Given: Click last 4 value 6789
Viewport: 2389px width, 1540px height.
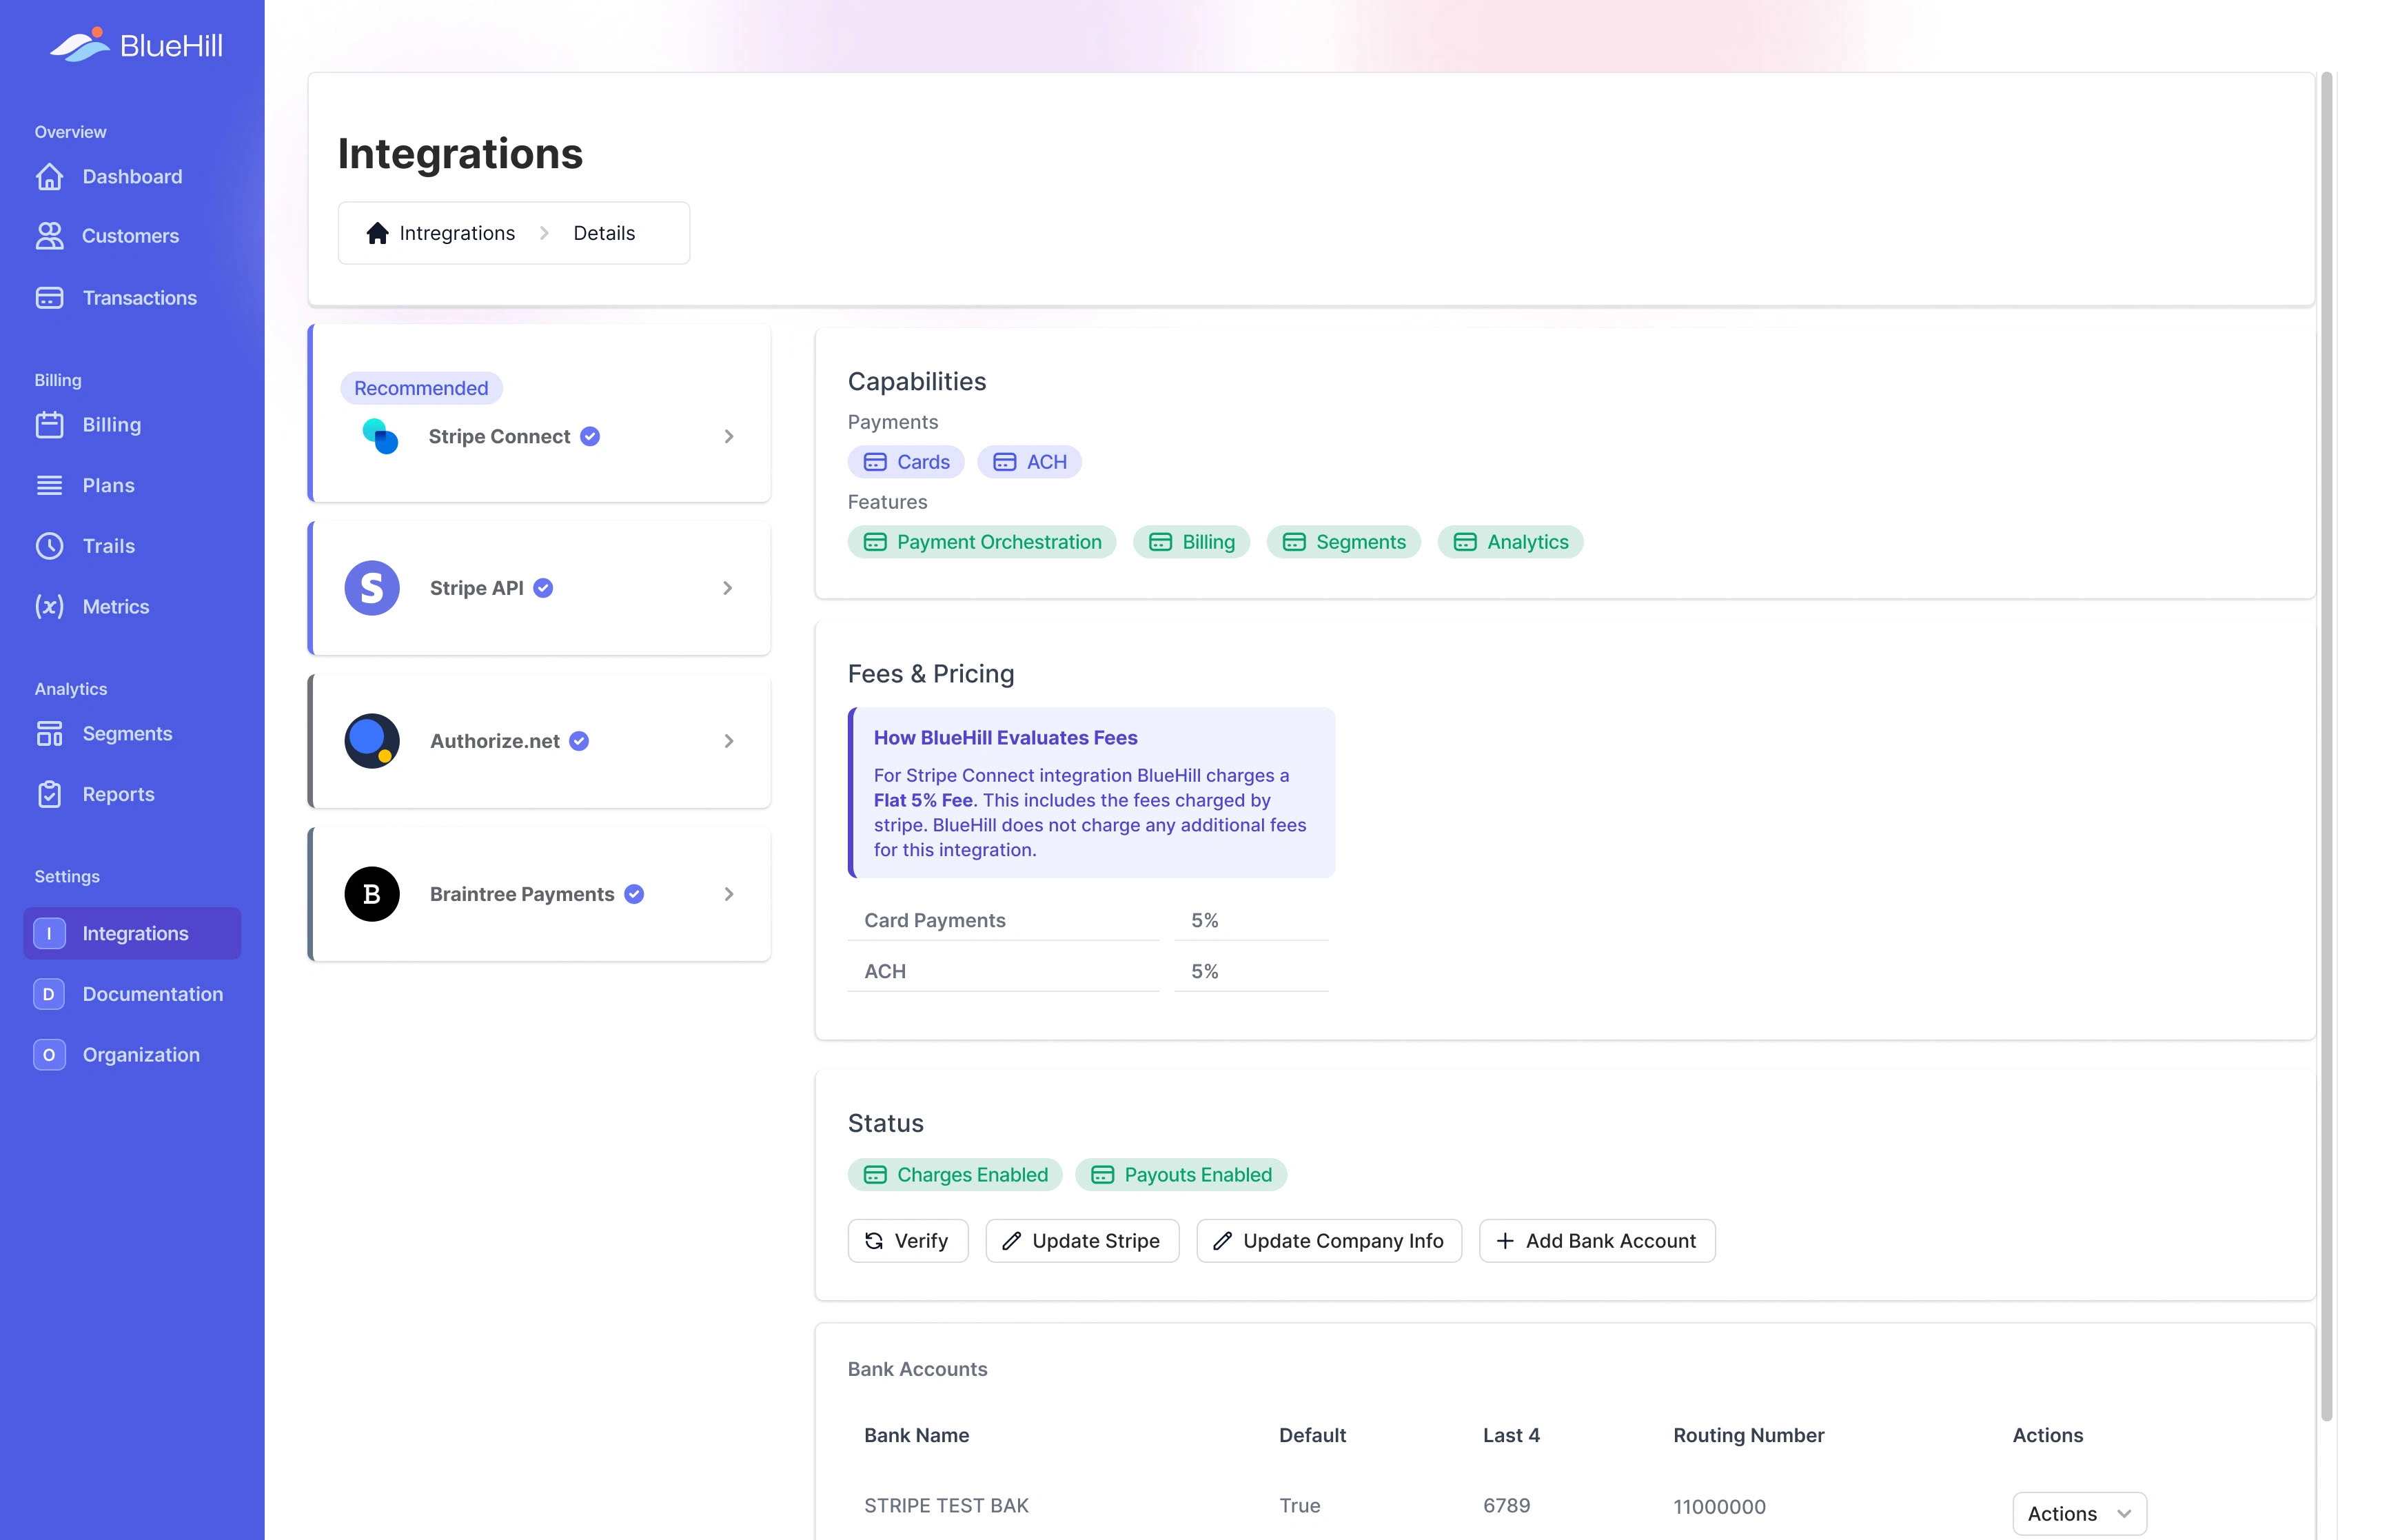Looking at the screenshot, I should [x=1506, y=1506].
